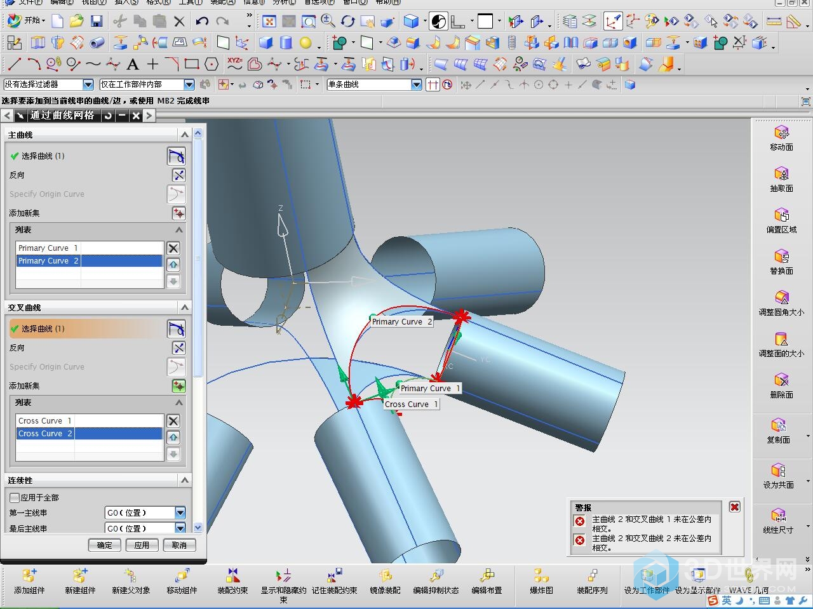Choose the Polygon curve tool
Viewport: 813px width, 609px height.
tap(212, 64)
